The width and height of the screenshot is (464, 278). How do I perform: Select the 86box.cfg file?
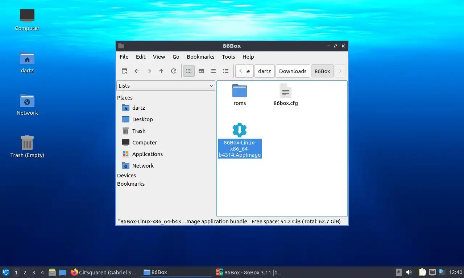[x=286, y=95]
